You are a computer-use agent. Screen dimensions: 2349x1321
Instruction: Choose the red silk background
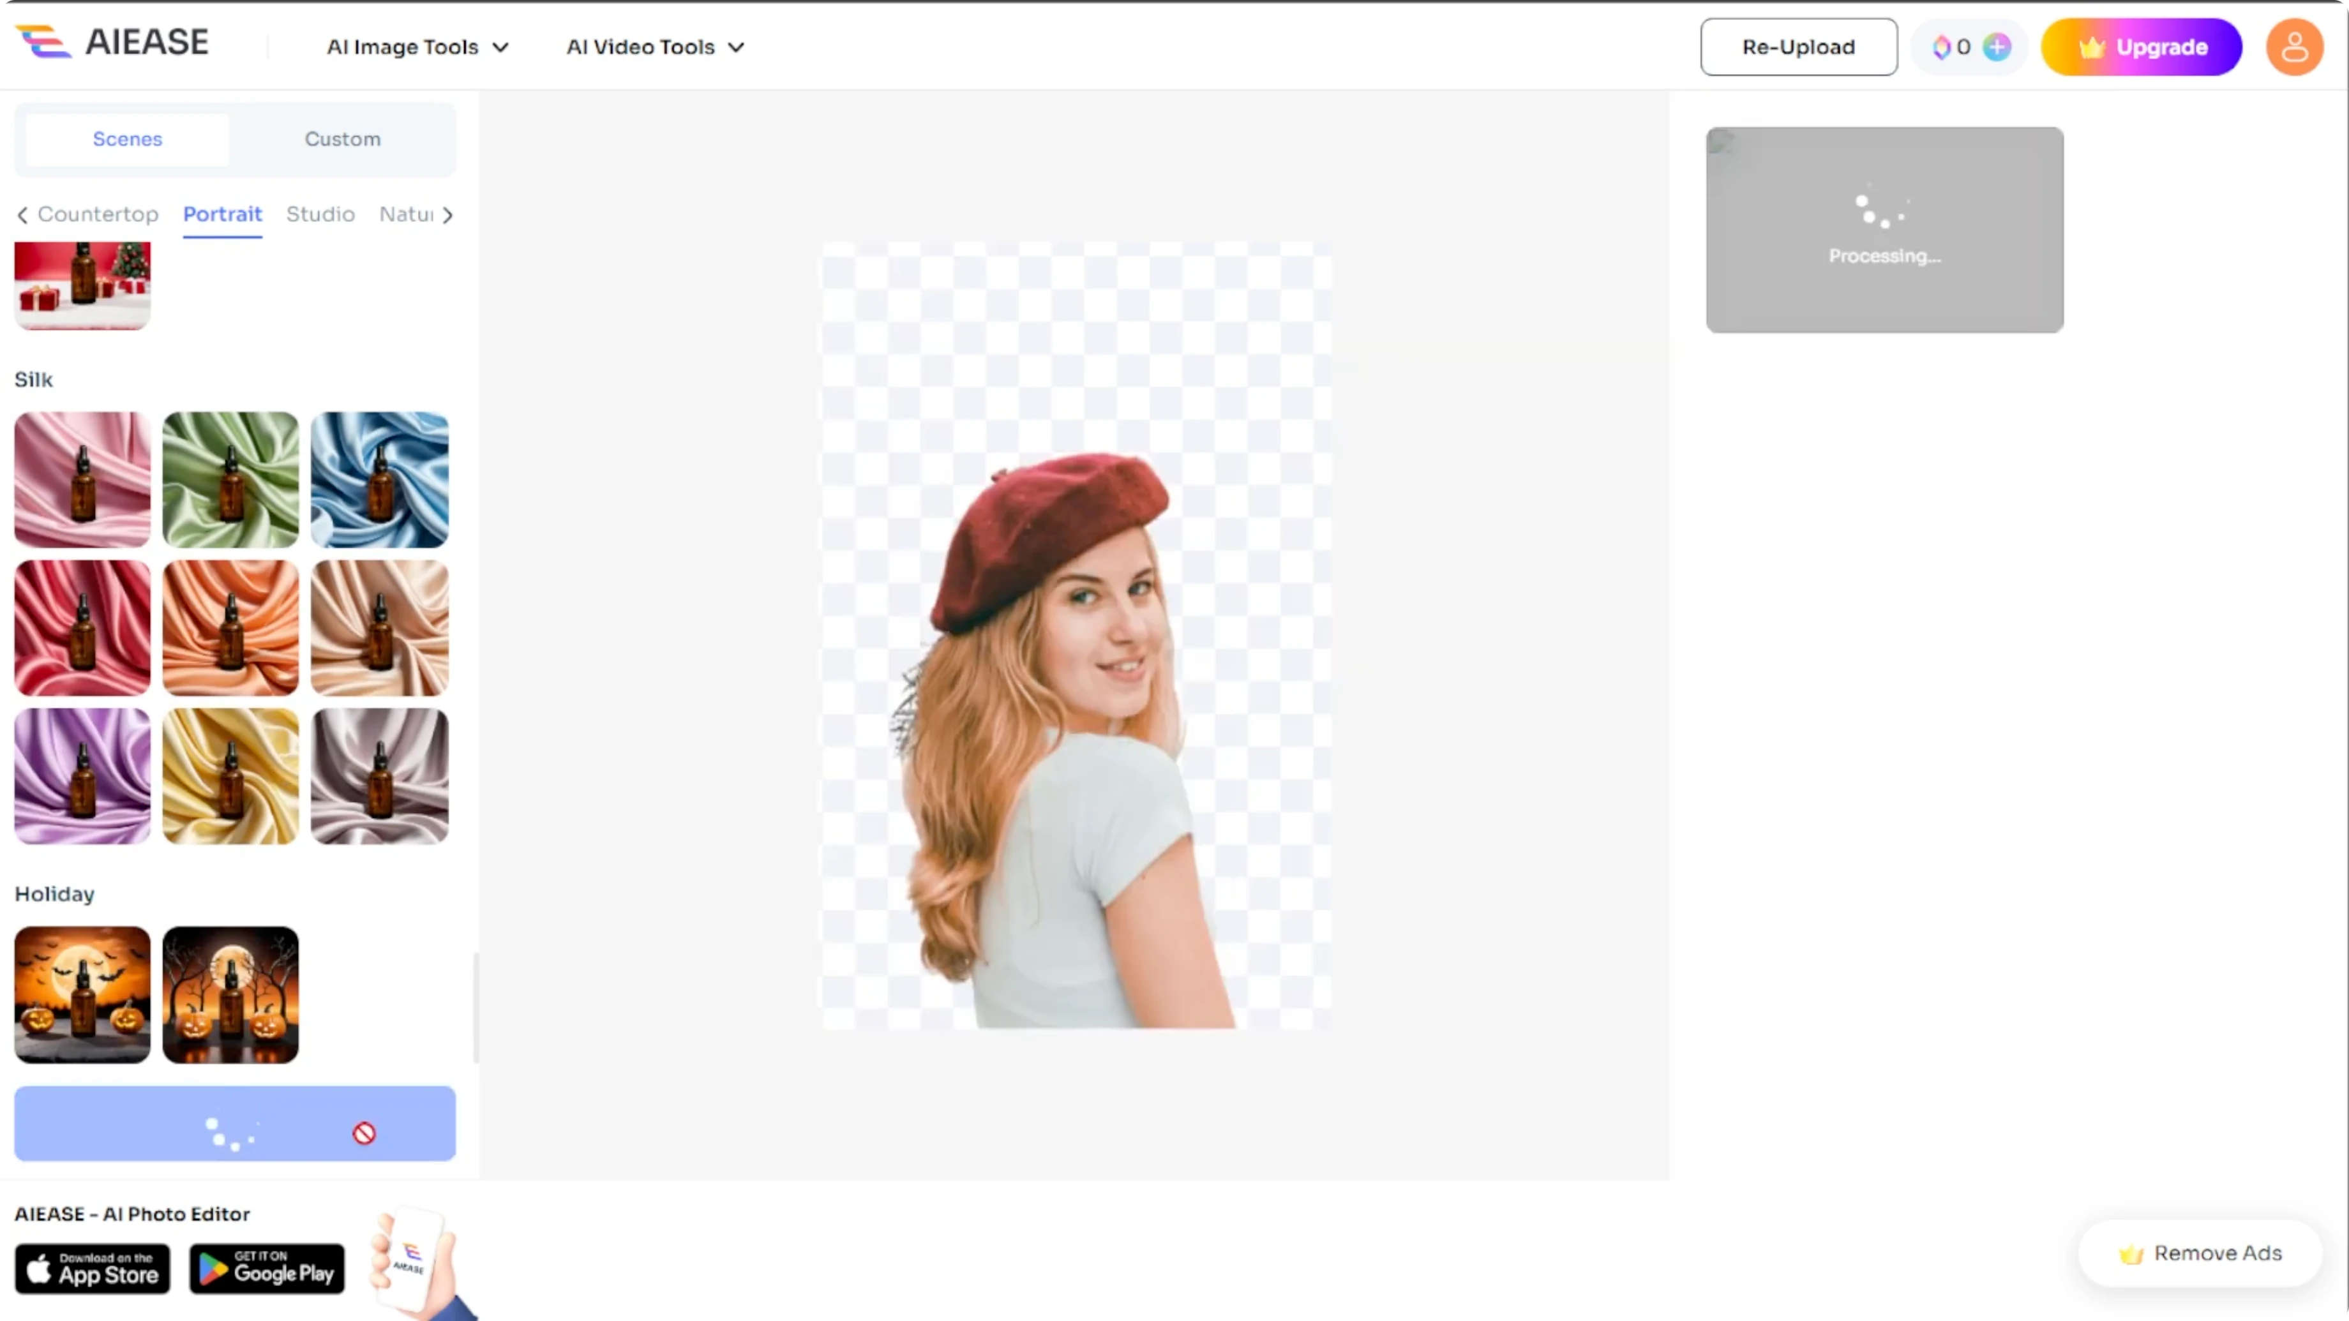[83, 628]
